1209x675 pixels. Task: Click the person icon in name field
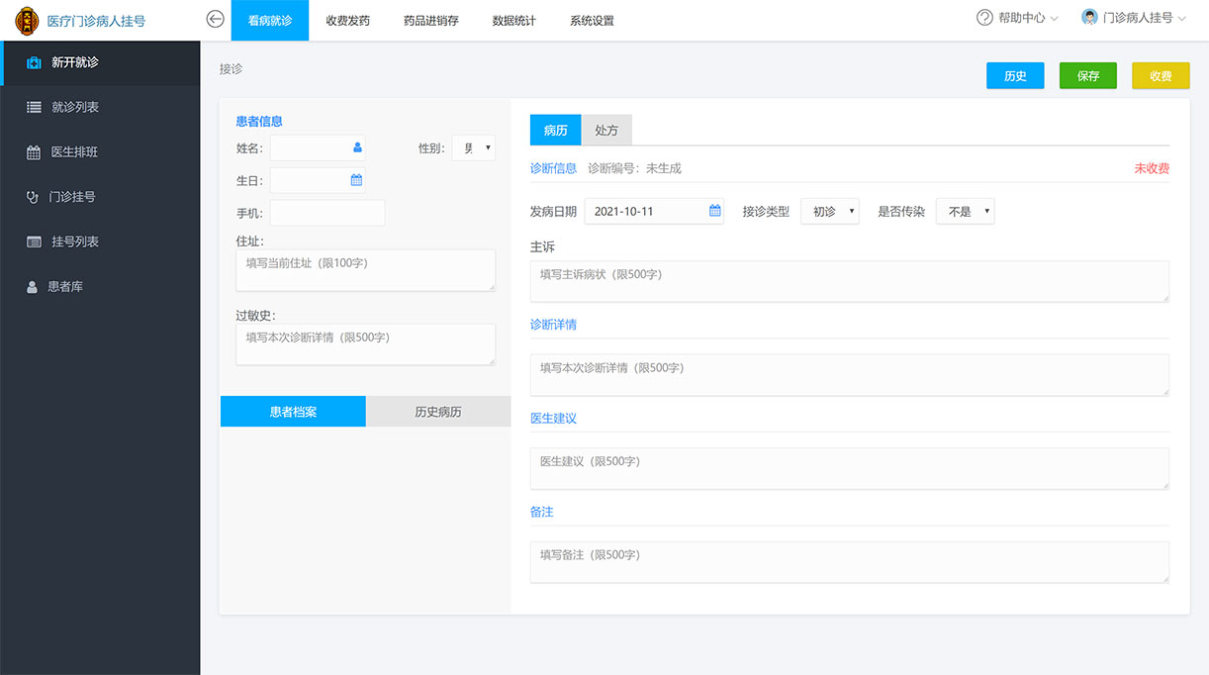pyautogui.click(x=357, y=147)
